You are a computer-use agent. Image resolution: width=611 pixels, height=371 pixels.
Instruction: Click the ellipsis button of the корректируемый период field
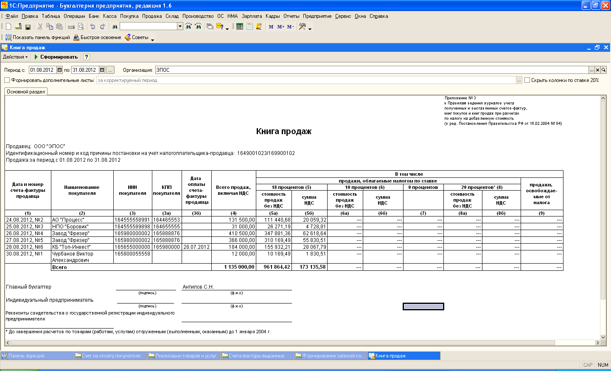(519, 80)
